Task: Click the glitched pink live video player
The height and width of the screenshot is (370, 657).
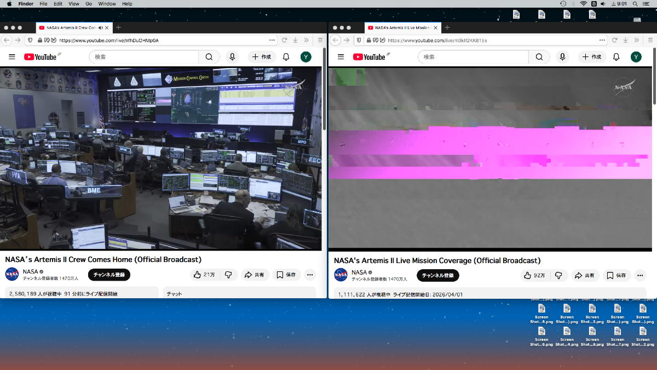Action: [490, 159]
